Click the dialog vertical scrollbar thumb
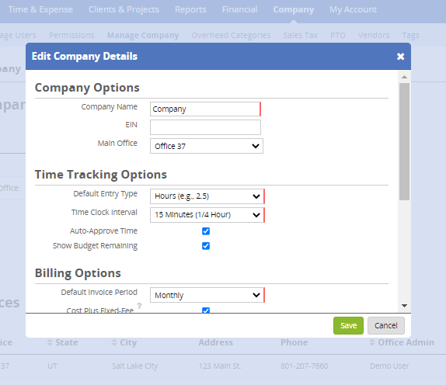 tap(404, 141)
